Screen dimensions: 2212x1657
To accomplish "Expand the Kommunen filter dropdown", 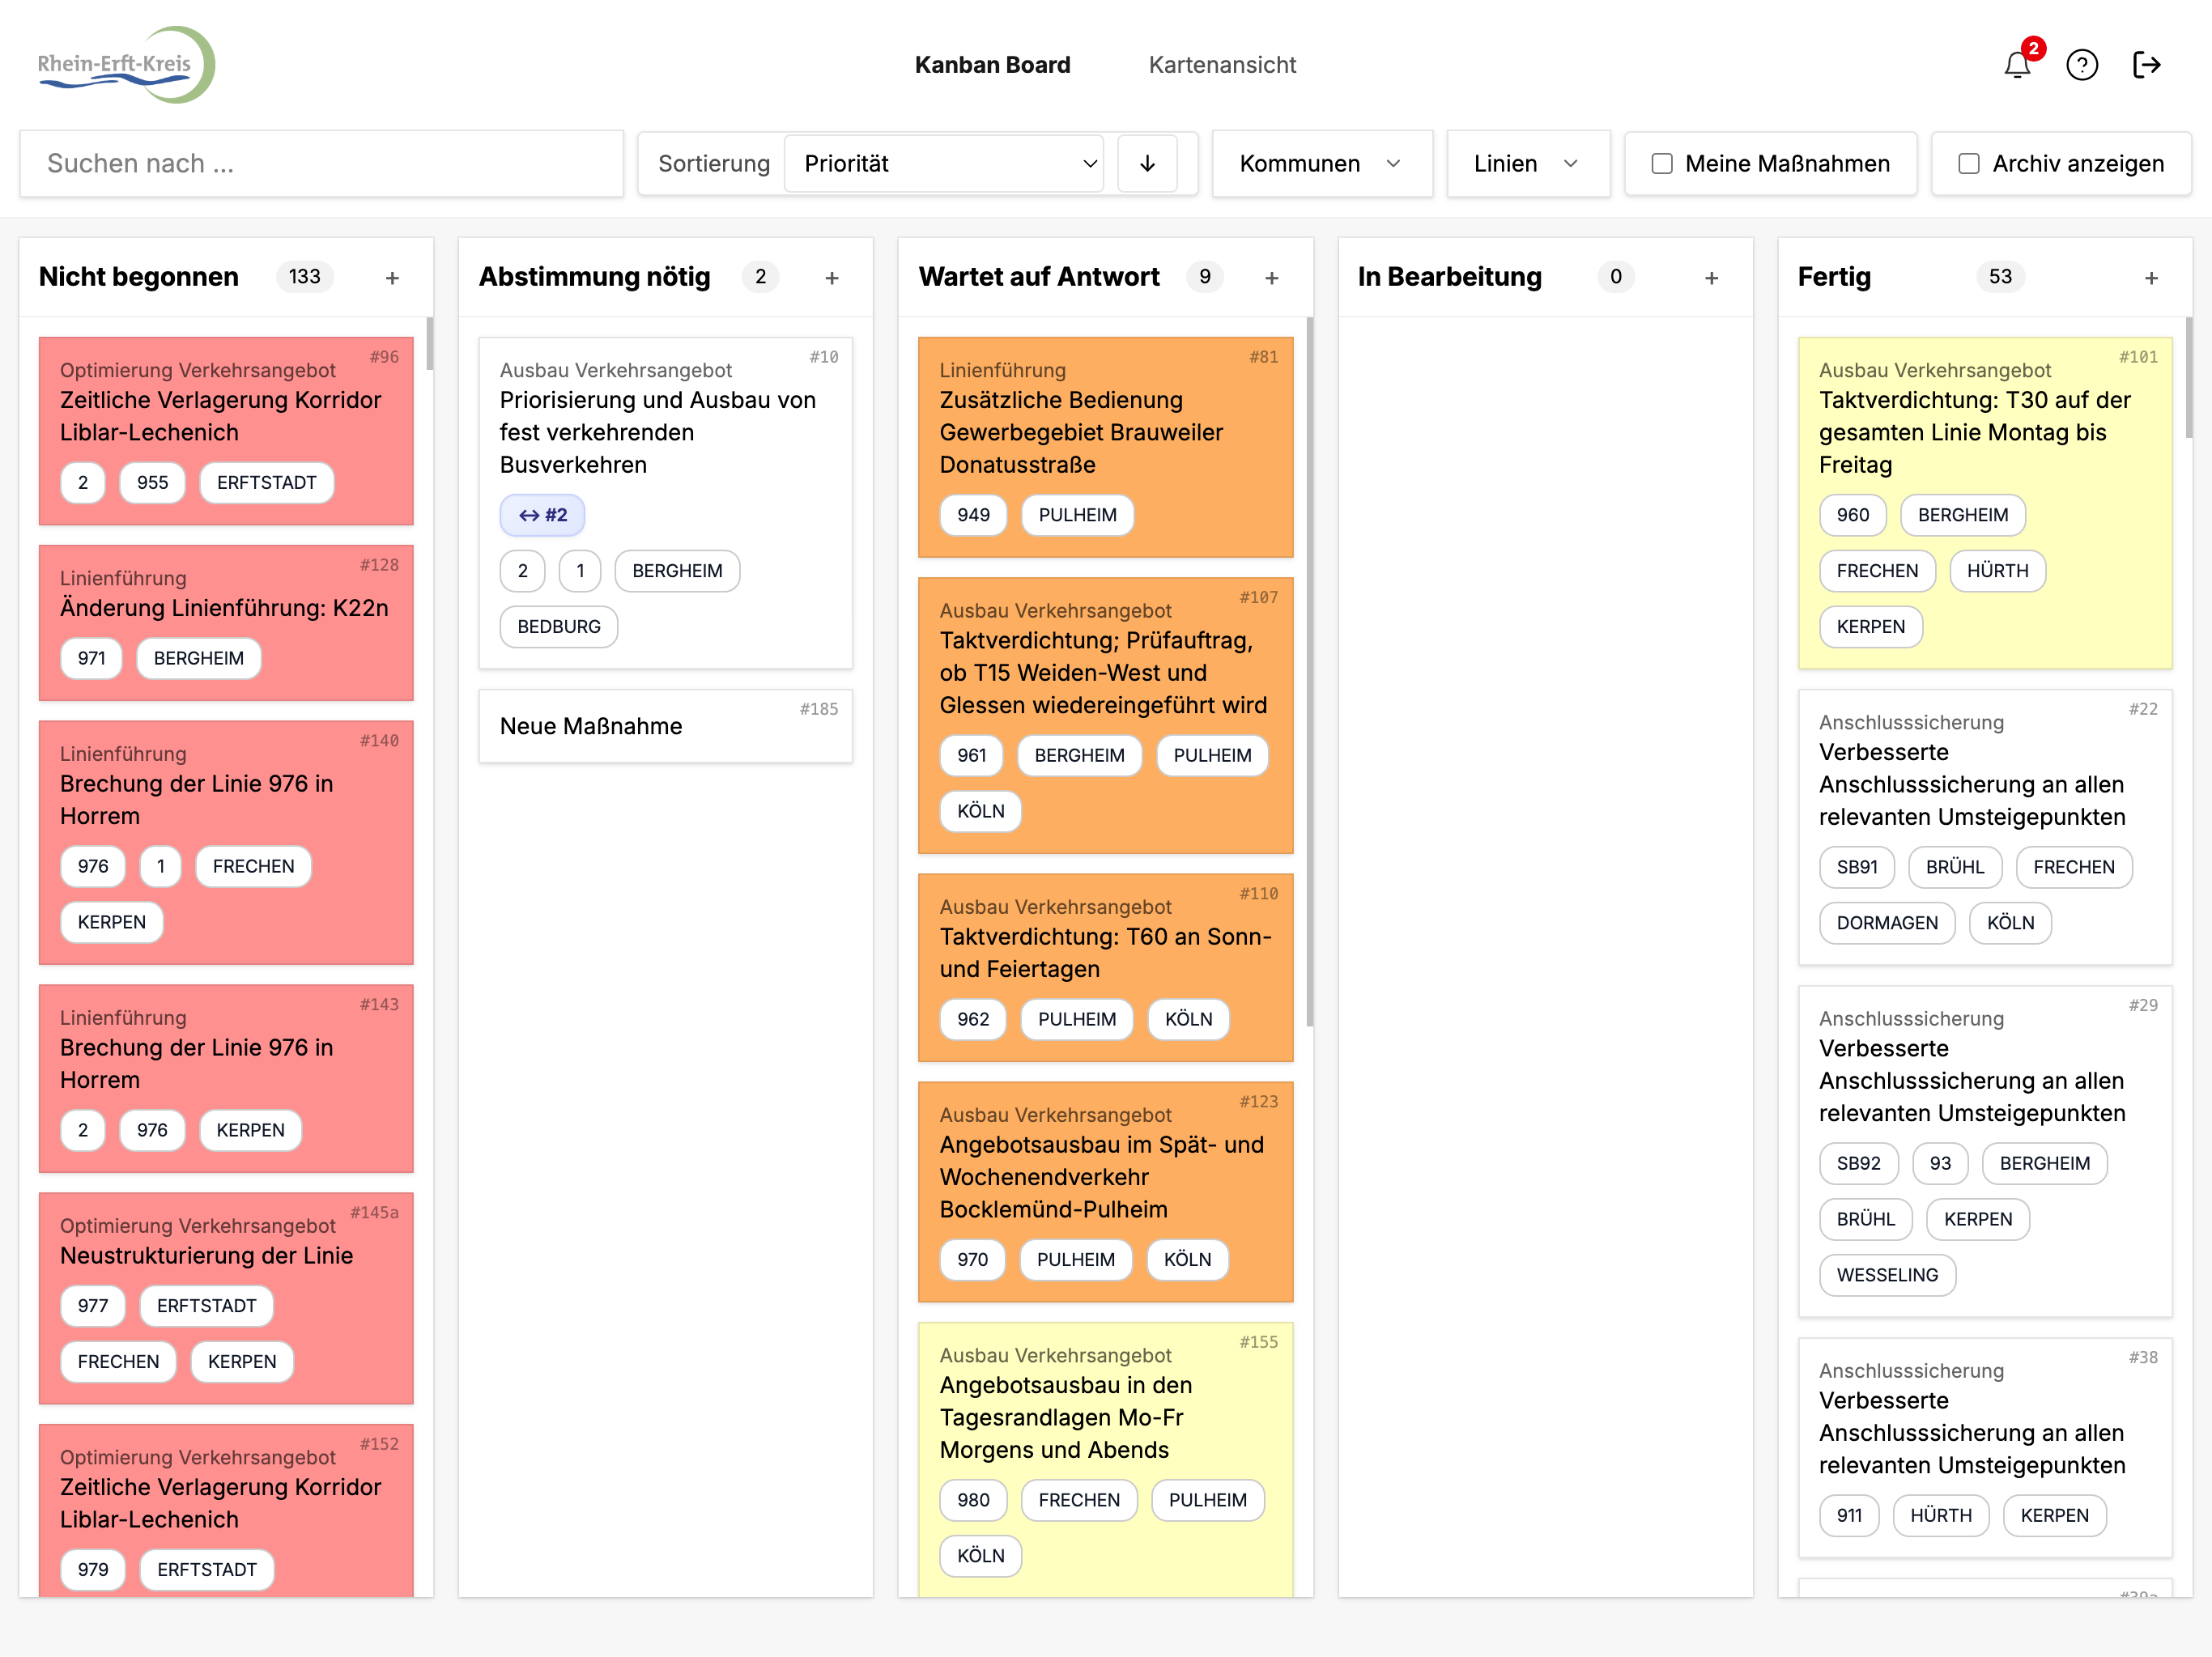I will (1320, 163).
